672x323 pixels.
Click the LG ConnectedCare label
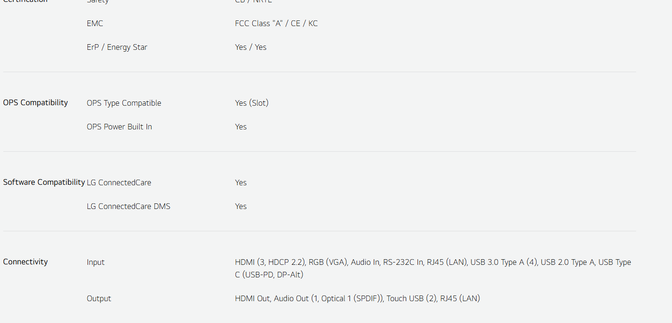pos(119,182)
